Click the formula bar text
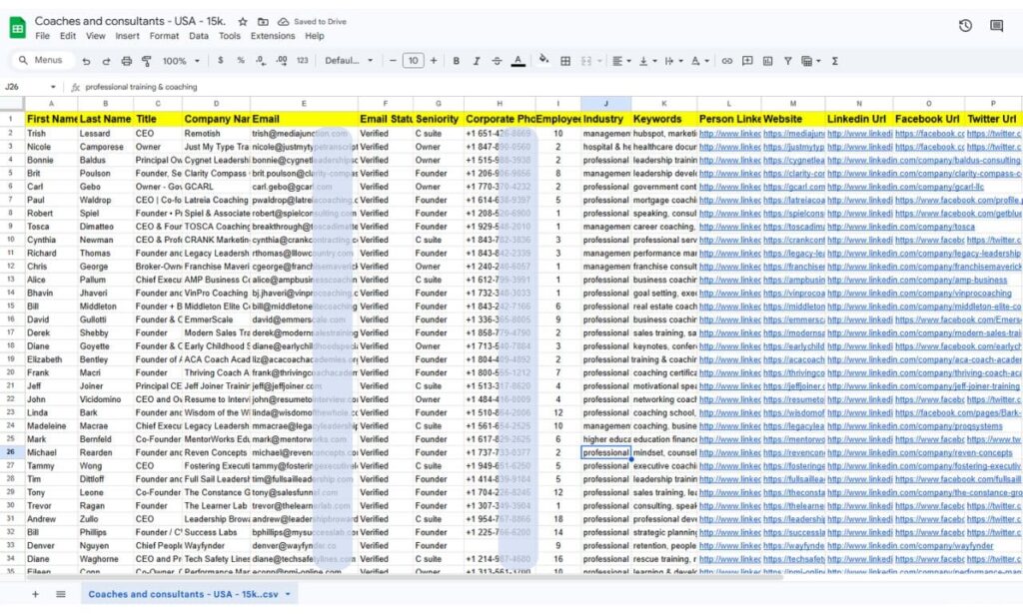1023x614 pixels. [141, 87]
